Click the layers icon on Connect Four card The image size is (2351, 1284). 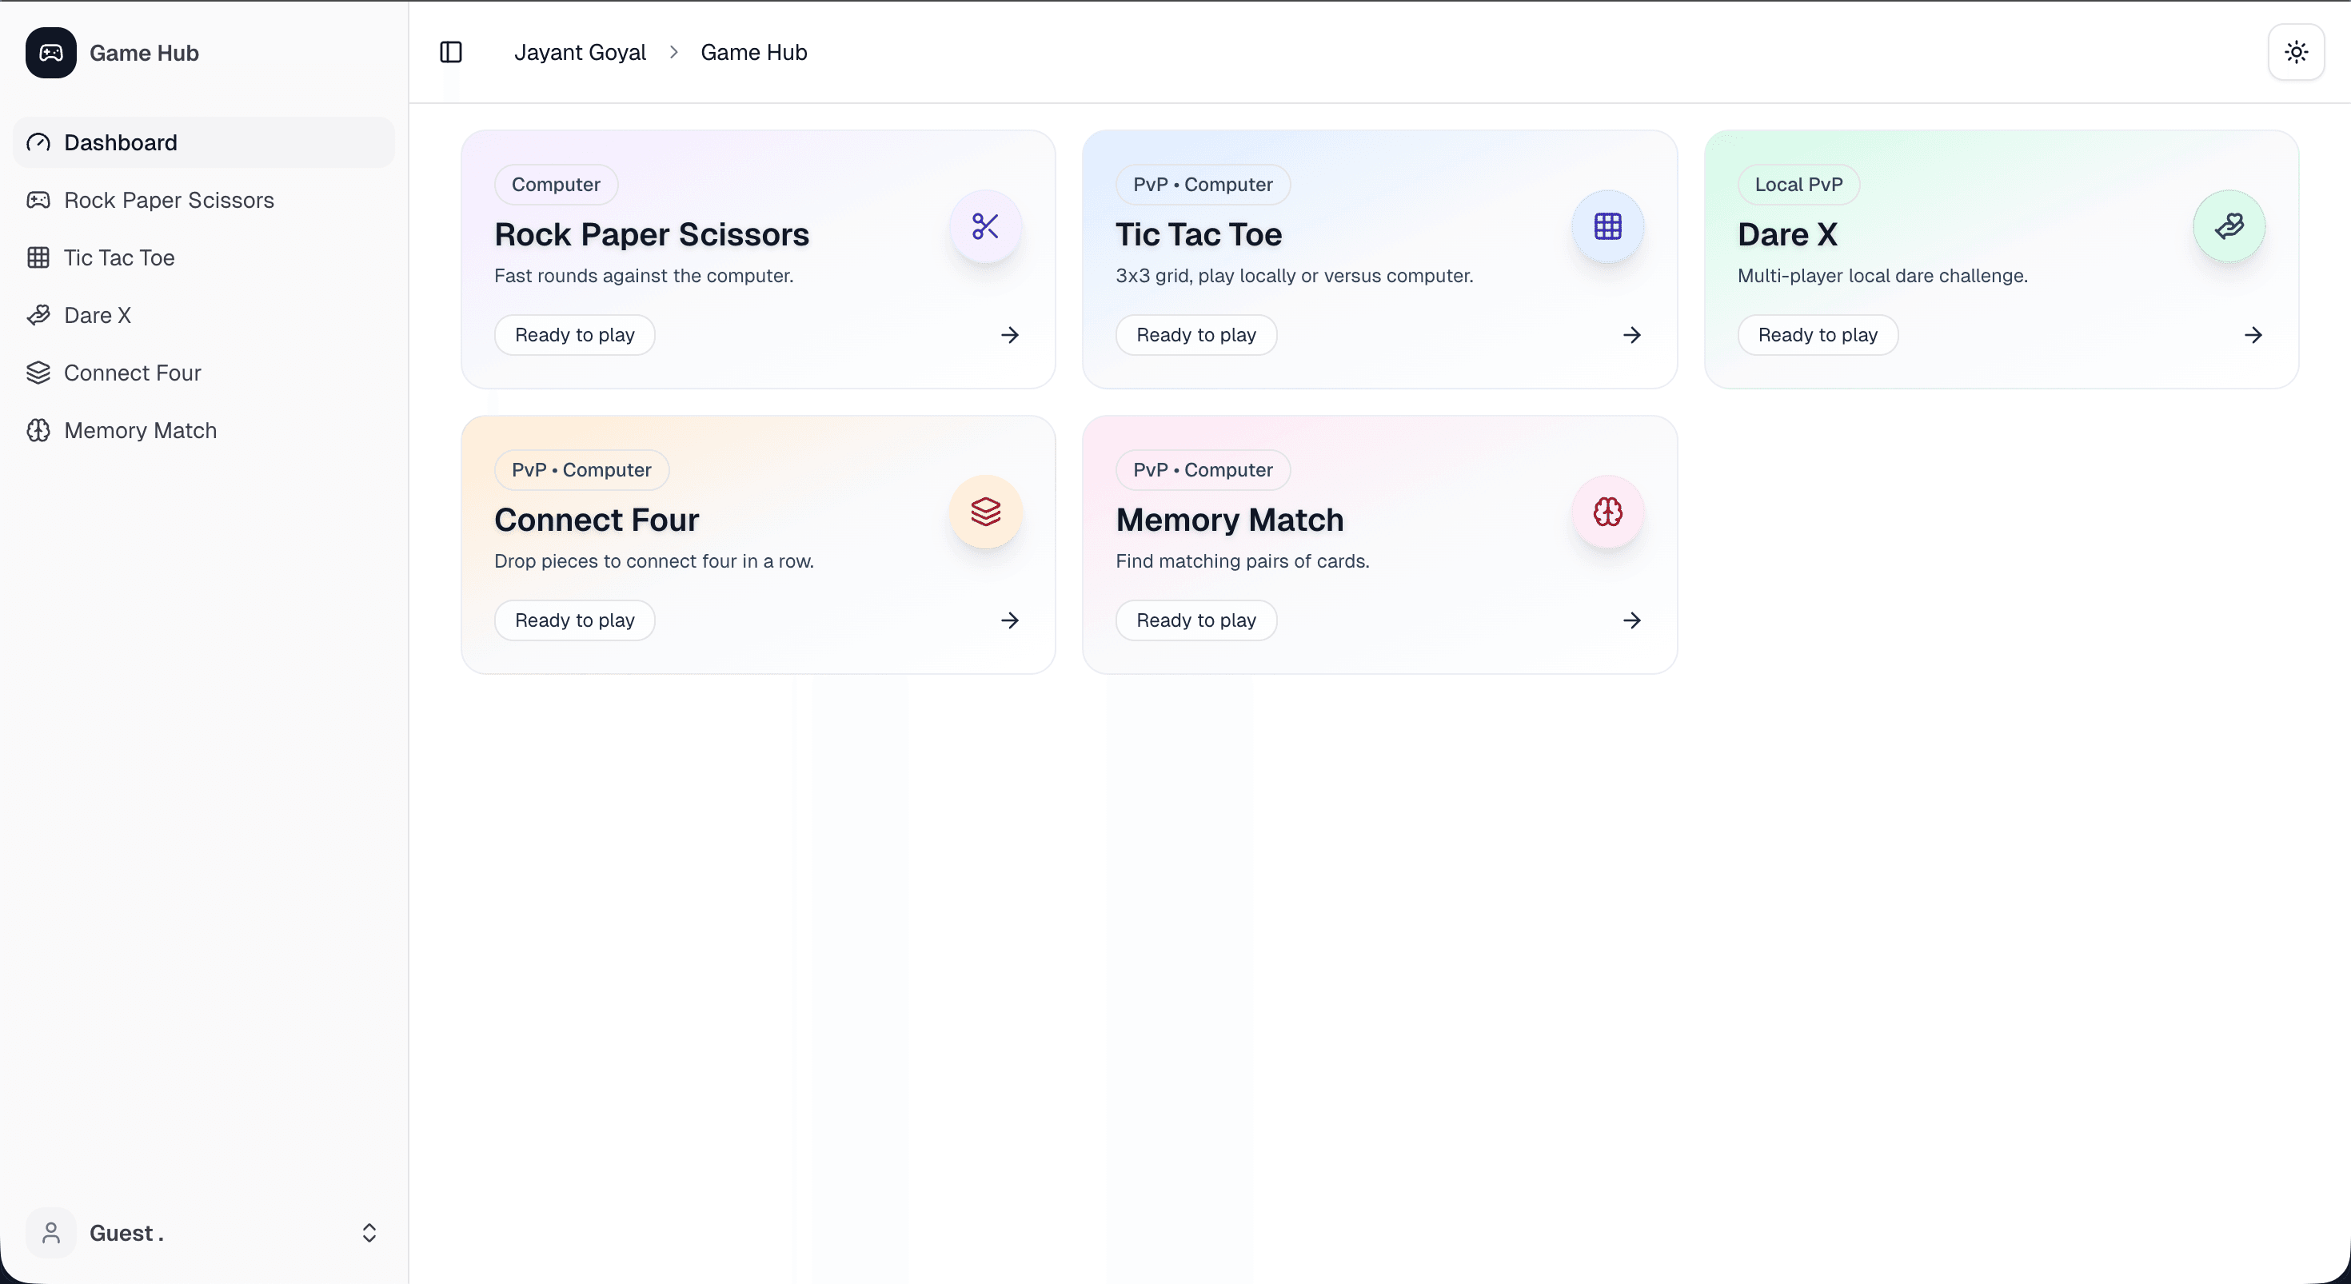984,512
